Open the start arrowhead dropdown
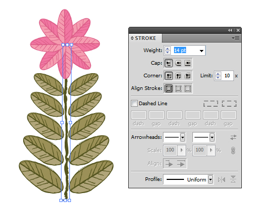 [x=182, y=137]
